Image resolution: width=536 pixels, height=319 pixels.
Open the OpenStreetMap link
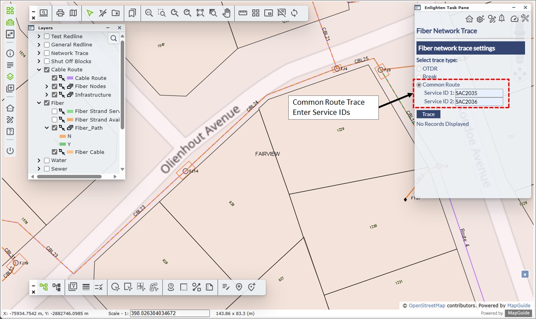coord(427,306)
